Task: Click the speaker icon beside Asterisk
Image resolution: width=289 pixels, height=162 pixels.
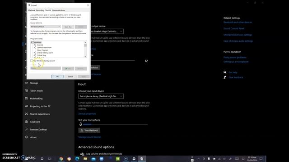Action: tap(35, 45)
